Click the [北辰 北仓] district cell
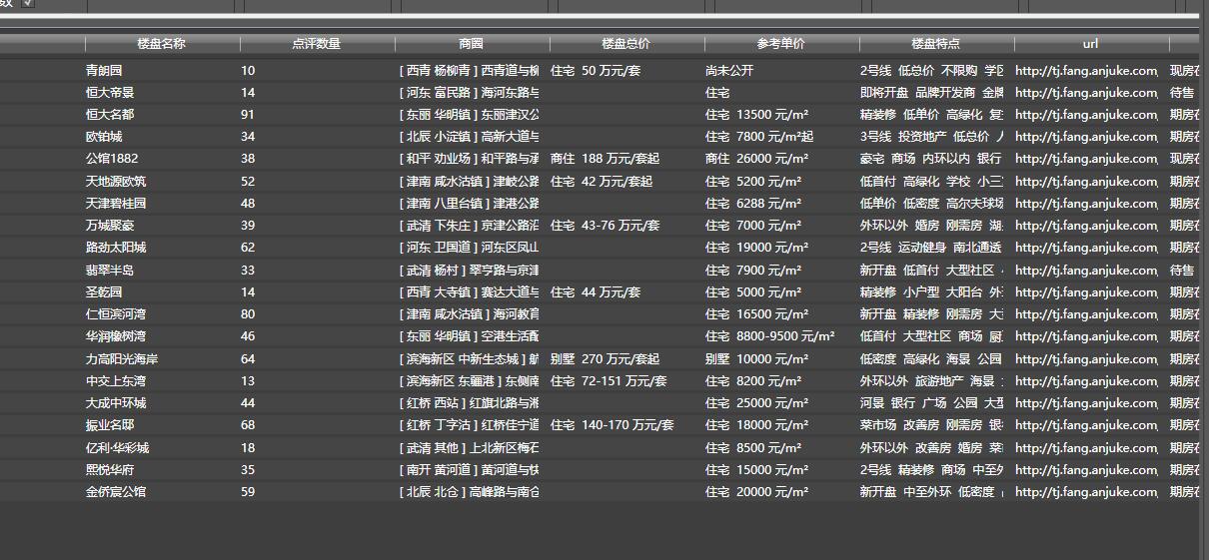 pyautogui.click(x=469, y=492)
